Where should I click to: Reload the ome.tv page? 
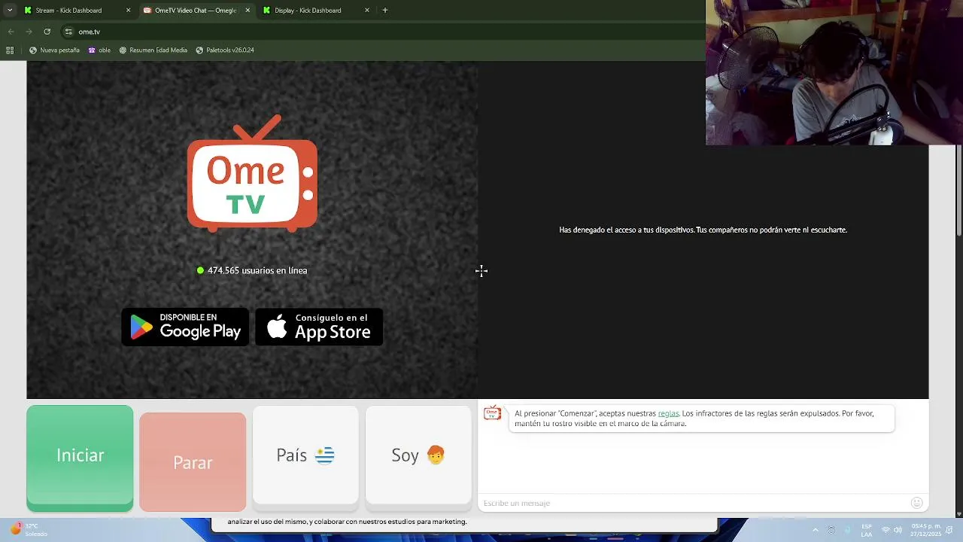pyautogui.click(x=47, y=32)
